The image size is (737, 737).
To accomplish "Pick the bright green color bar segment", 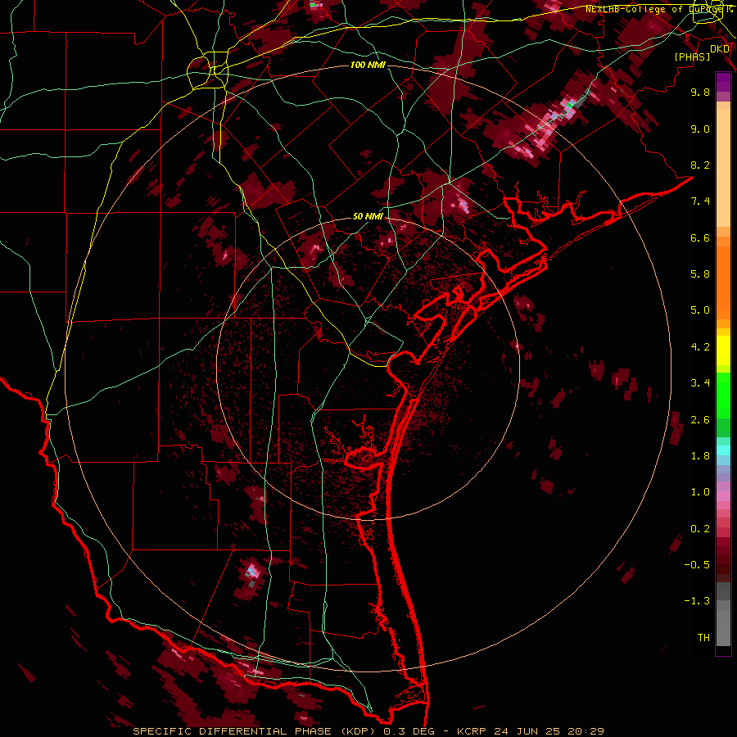I will coord(723,395).
